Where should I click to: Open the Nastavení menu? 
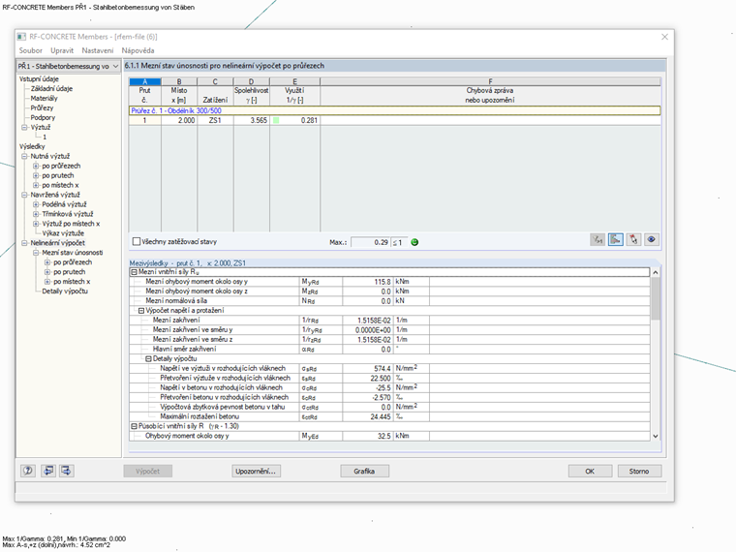pyautogui.click(x=98, y=50)
